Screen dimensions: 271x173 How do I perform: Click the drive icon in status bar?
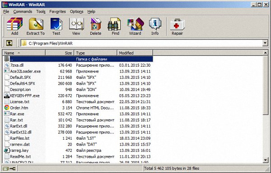(x=5, y=168)
